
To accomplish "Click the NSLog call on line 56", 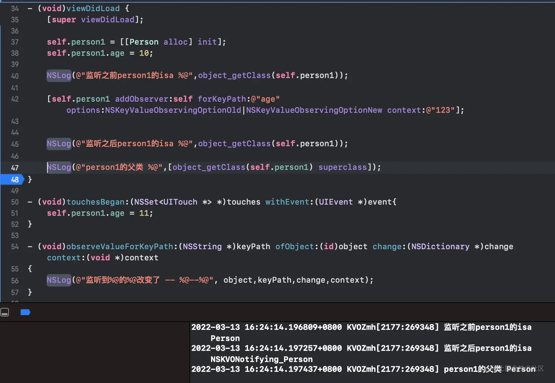I will pos(210,280).
